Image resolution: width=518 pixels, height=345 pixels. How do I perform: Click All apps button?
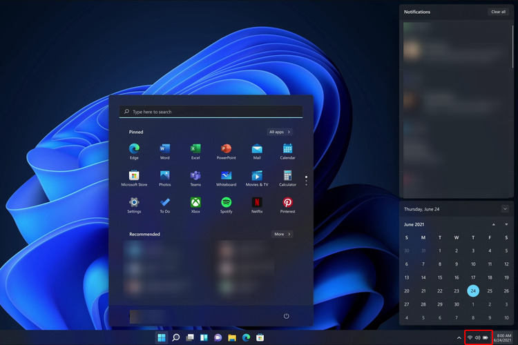279,132
